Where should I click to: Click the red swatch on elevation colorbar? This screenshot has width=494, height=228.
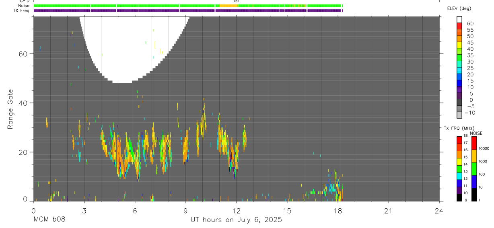coord(459,26)
